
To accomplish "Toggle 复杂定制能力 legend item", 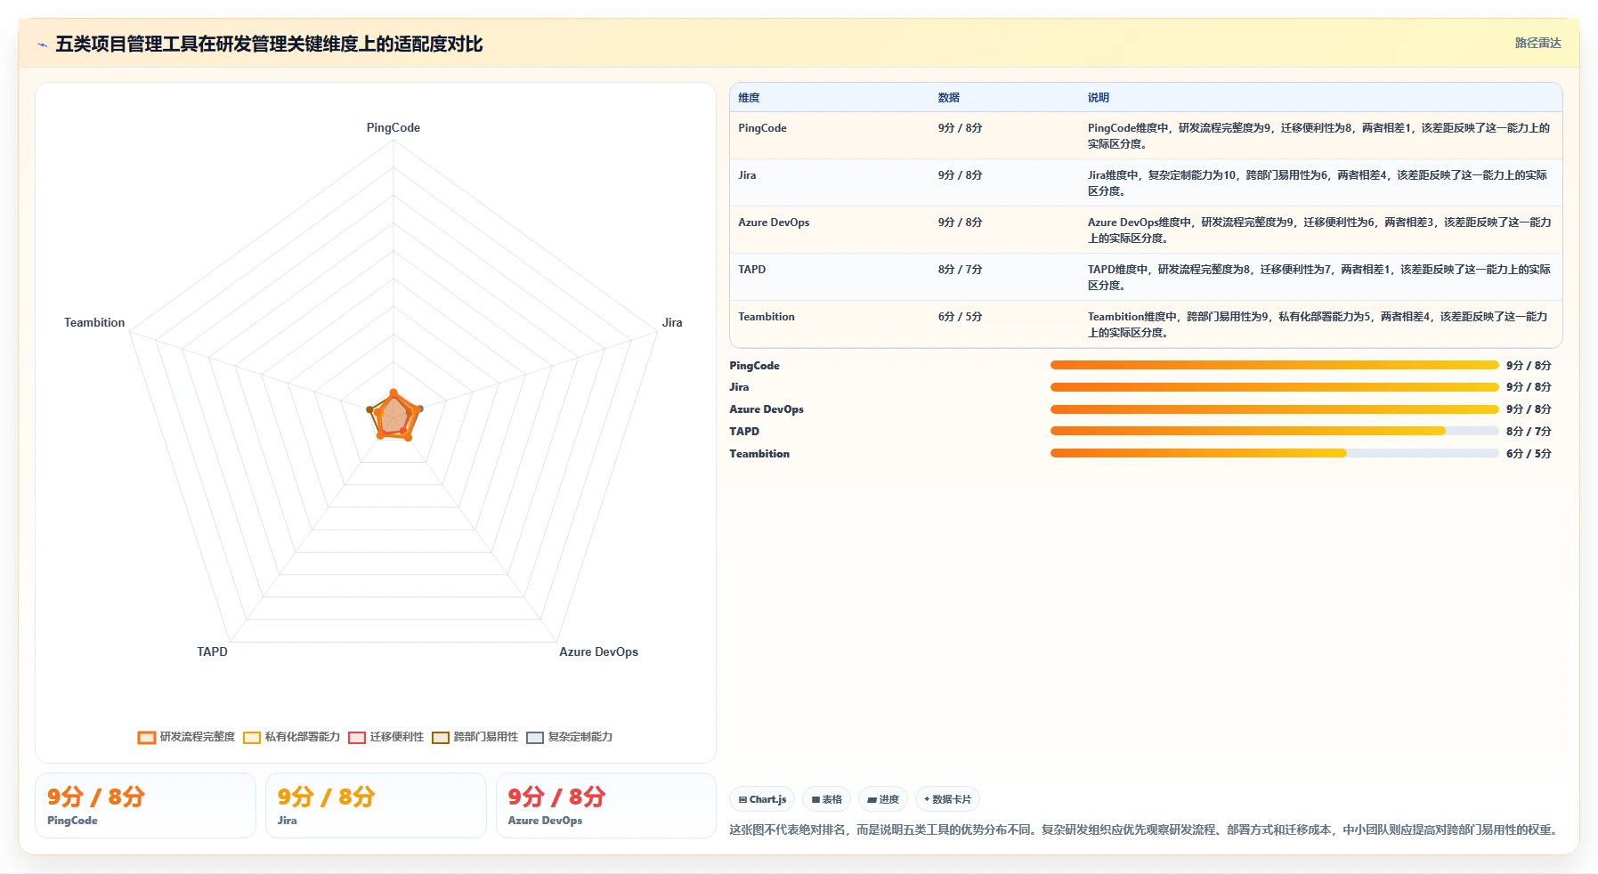I will tap(570, 737).
